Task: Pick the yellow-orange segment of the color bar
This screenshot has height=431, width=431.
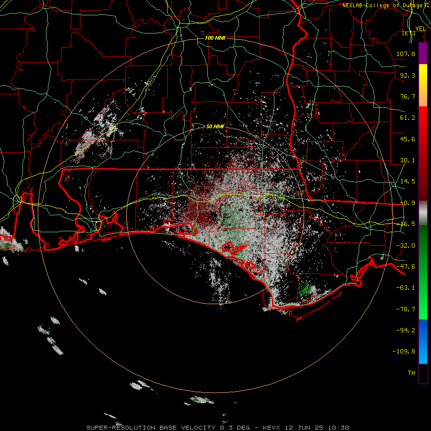Action: 423,85
